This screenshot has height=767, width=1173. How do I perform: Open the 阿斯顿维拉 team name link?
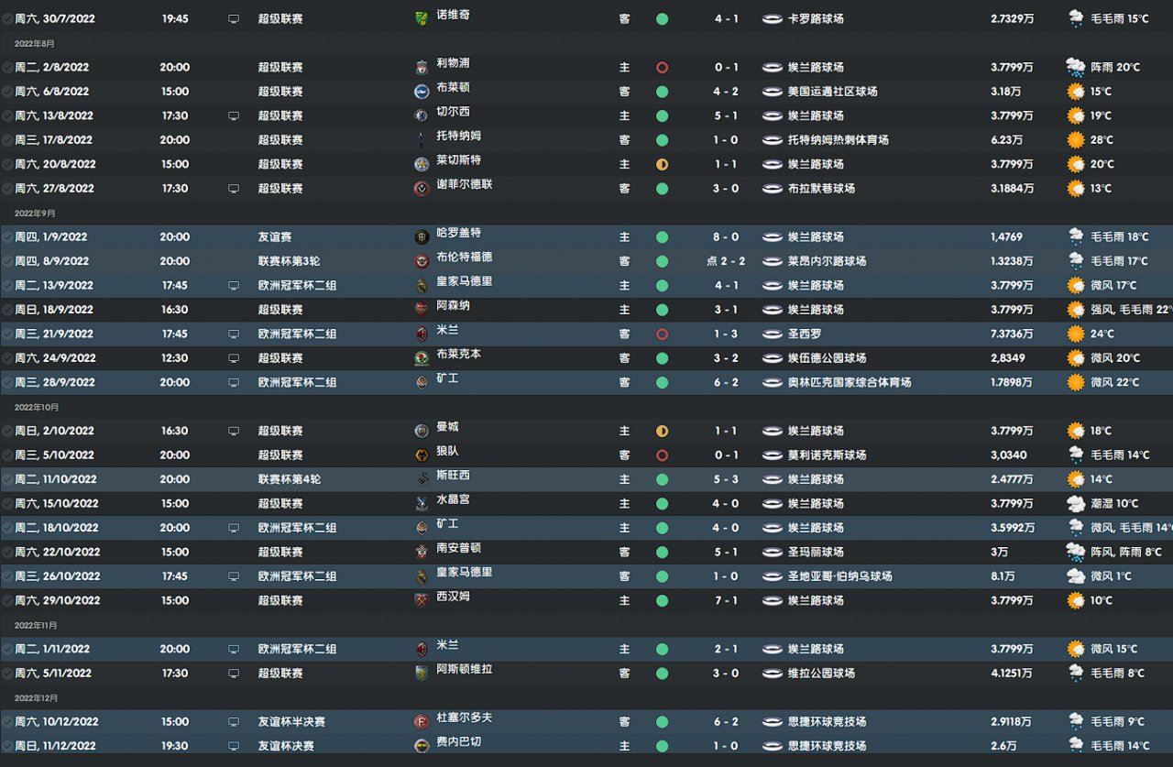point(465,670)
